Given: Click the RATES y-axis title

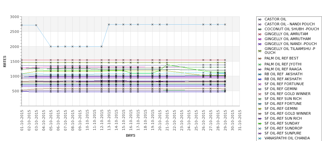Looking at the screenshot, I should pyautogui.click(x=5, y=61).
